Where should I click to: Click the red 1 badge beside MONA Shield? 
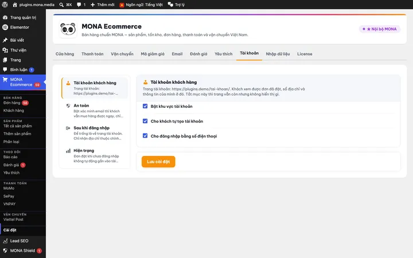[x=39, y=251]
